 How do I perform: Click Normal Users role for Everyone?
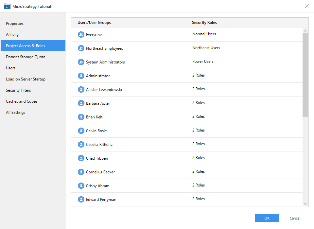[204, 34]
